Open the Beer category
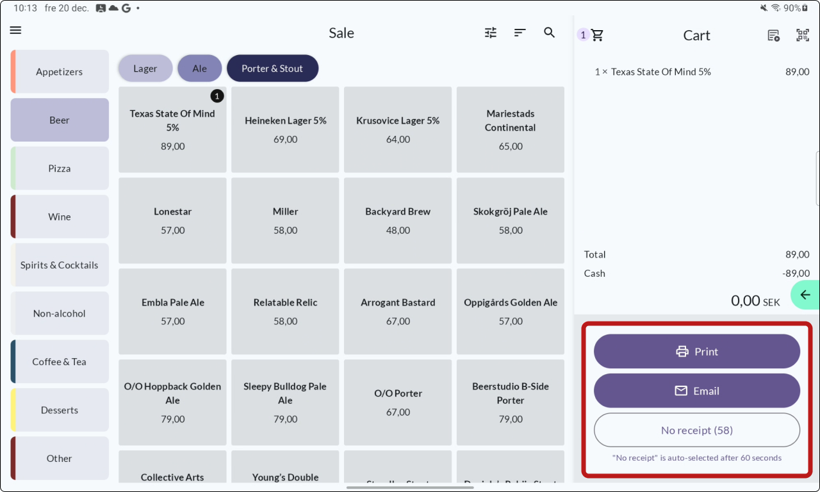The image size is (820, 492). [x=60, y=120]
